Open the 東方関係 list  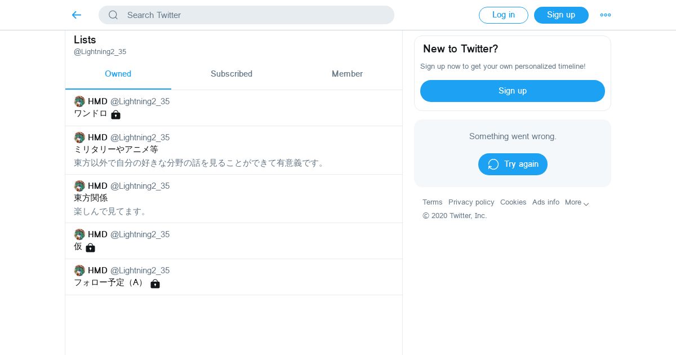pos(234,199)
